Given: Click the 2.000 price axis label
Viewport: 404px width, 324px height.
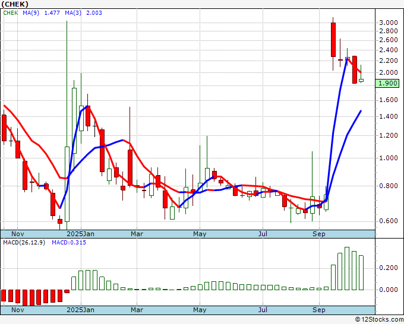Looking at the screenshot, I should pyautogui.click(x=389, y=72).
